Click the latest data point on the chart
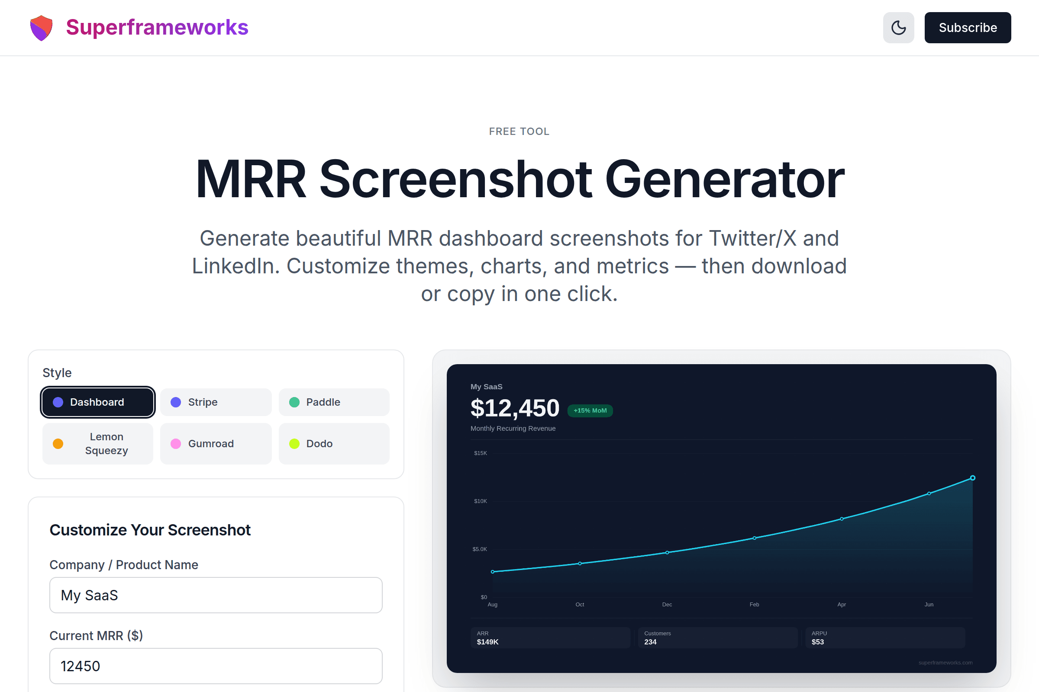The image size is (1039, 692). pos(972,478)
